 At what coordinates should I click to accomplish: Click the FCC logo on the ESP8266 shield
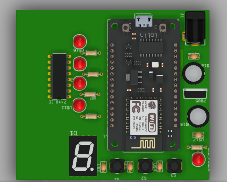[136, 107]
